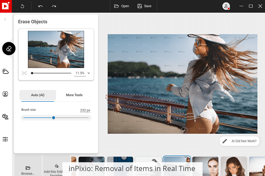Viewport: 265px width, 176px height.
Task: Switch to the Auto (AI) tab
Action: [38, 95]
